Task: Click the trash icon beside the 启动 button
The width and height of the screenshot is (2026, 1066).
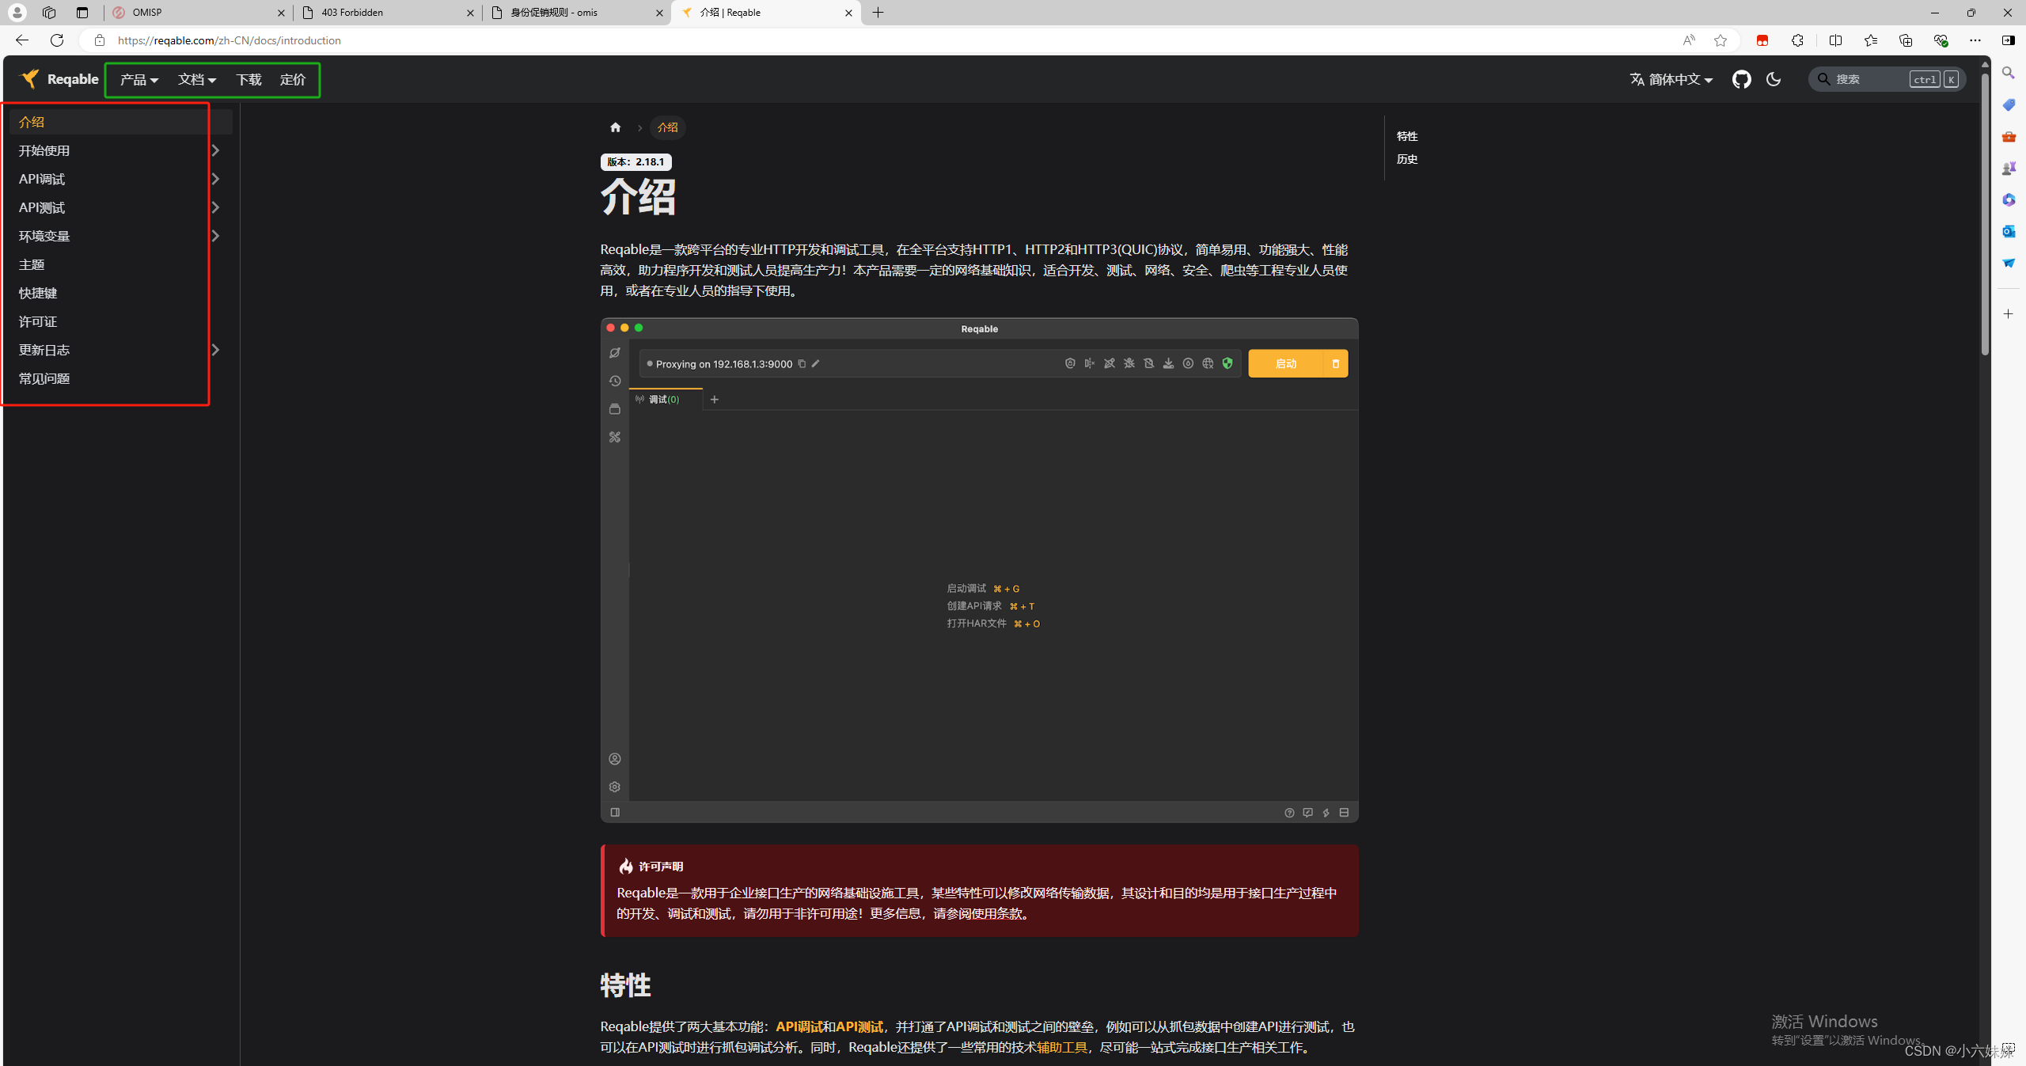Action: coord(1336,363)
